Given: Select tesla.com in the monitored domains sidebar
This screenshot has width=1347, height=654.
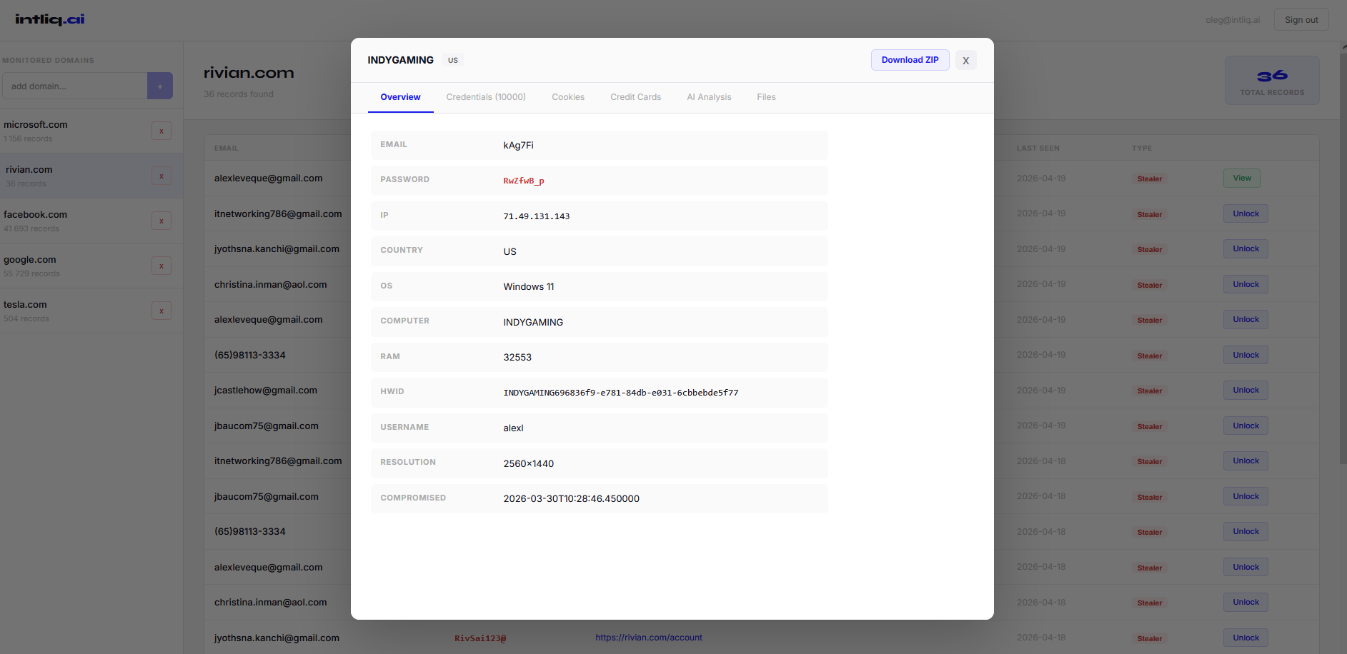Looking at the screenshot, I should (x=71, y=311).
